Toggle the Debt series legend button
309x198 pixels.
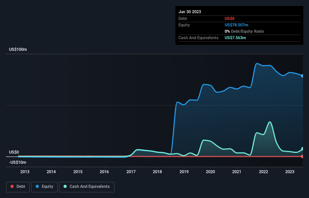coord(18,187)
